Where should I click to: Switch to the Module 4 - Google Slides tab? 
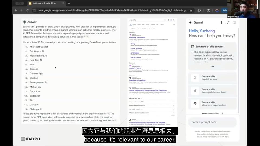tap(44, 3)
